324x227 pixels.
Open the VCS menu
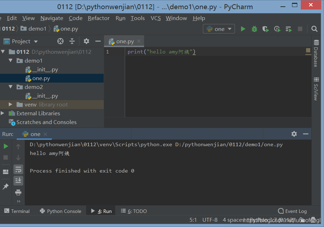pos(156,18)
